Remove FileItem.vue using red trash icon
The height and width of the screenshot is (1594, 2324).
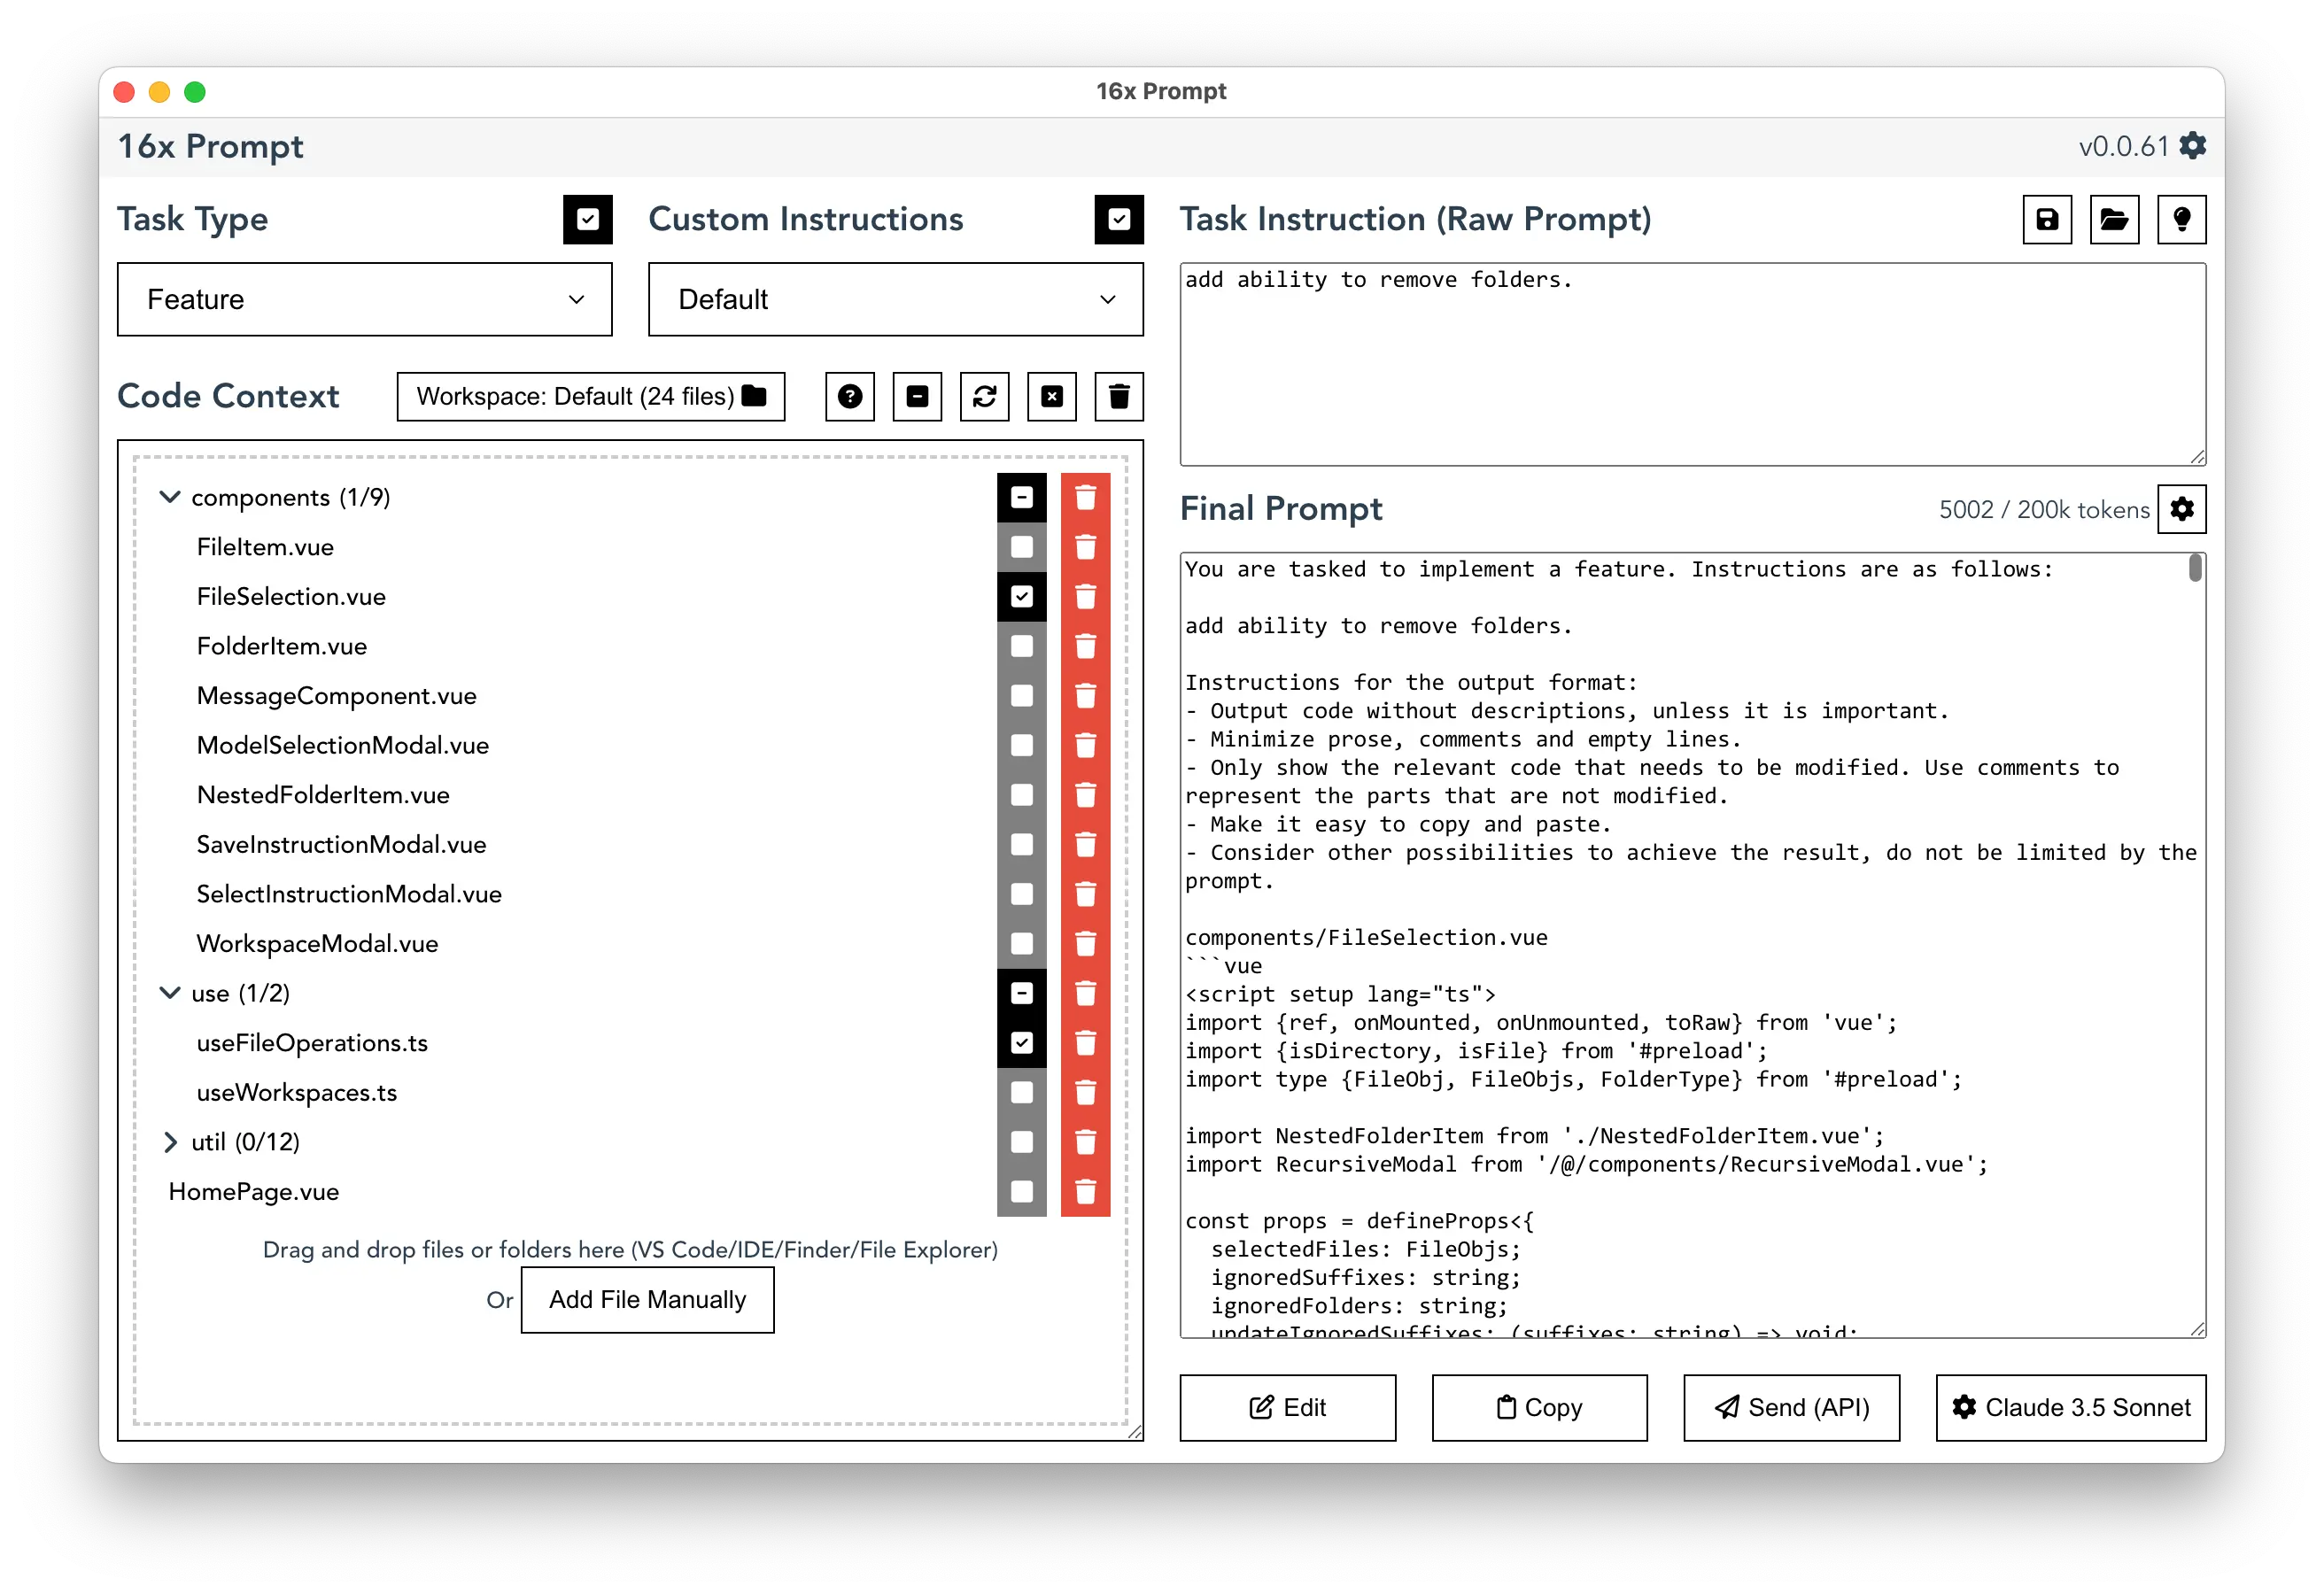pyautogui.click(x=1085, y=547)
